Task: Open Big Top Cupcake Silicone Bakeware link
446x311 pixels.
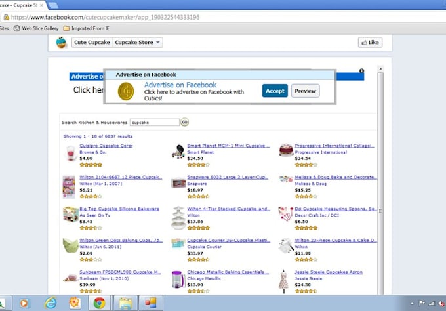Action: [x=119, y=209]
